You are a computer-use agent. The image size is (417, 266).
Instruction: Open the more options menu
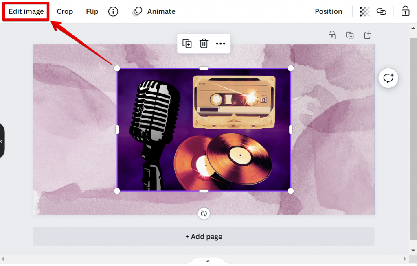tap(220, 44)
